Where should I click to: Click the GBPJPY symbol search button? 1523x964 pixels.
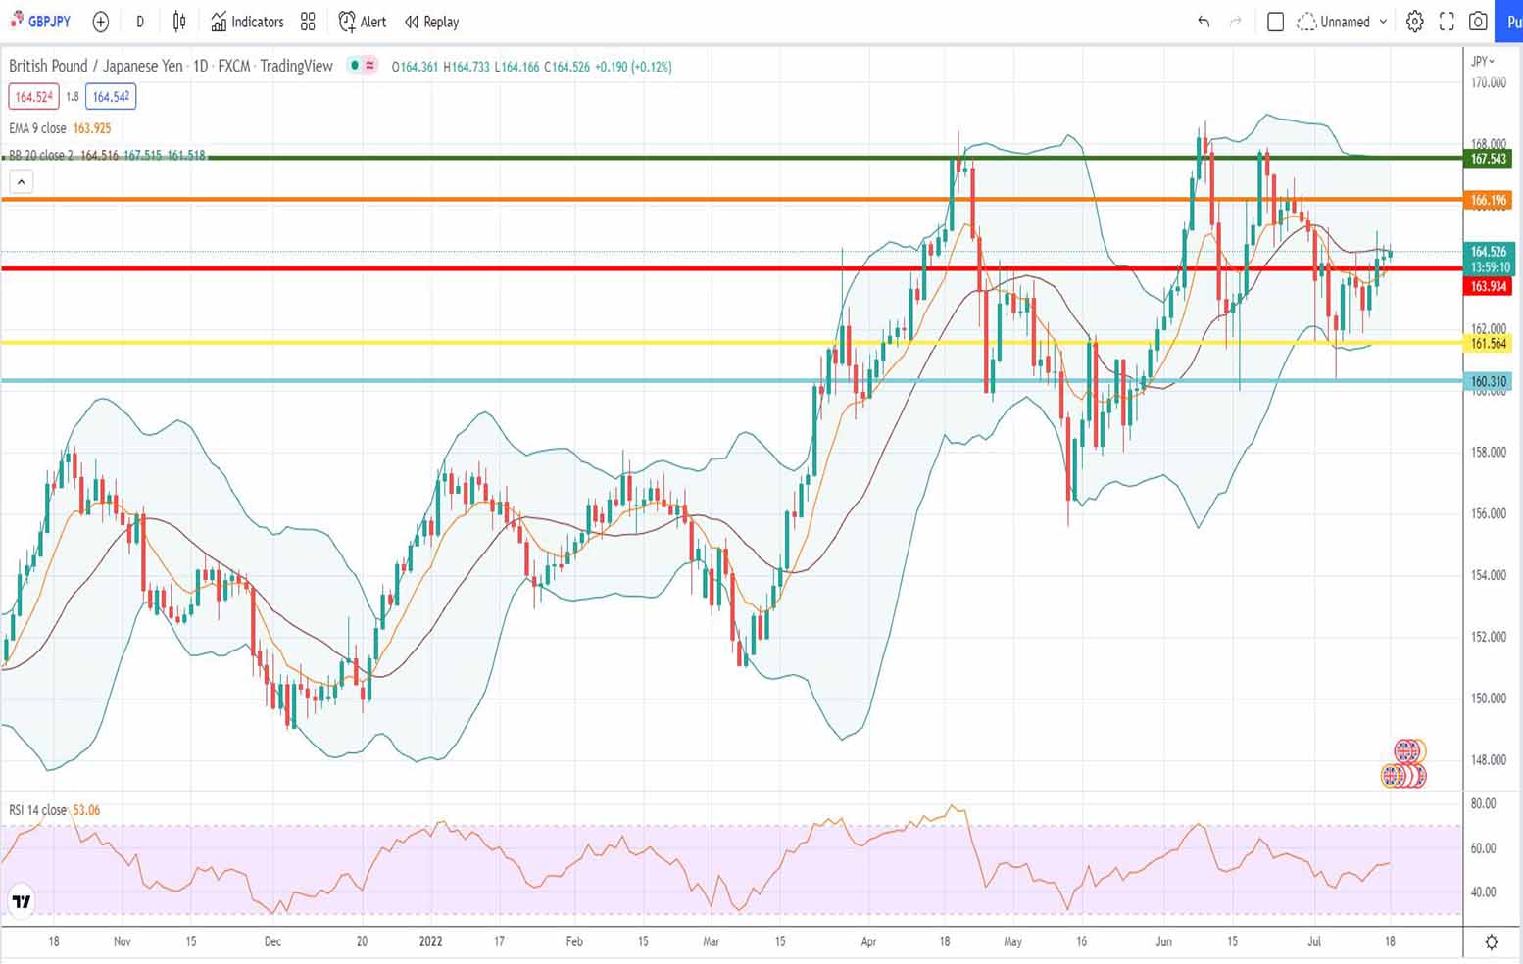click(x=40, y=22)
